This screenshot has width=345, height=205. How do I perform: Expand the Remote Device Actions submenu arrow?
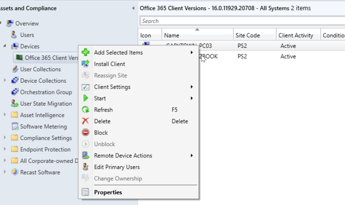pos(192,156)
